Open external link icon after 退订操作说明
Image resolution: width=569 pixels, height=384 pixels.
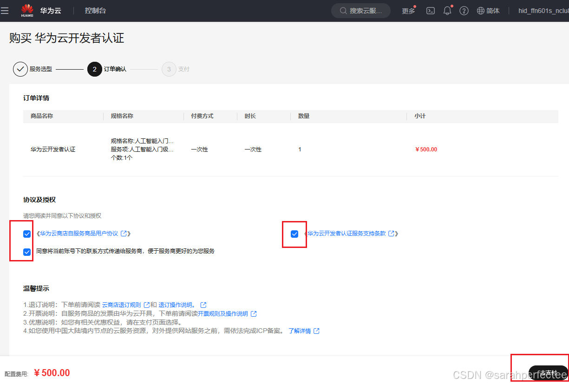click(x=203, y=305)
